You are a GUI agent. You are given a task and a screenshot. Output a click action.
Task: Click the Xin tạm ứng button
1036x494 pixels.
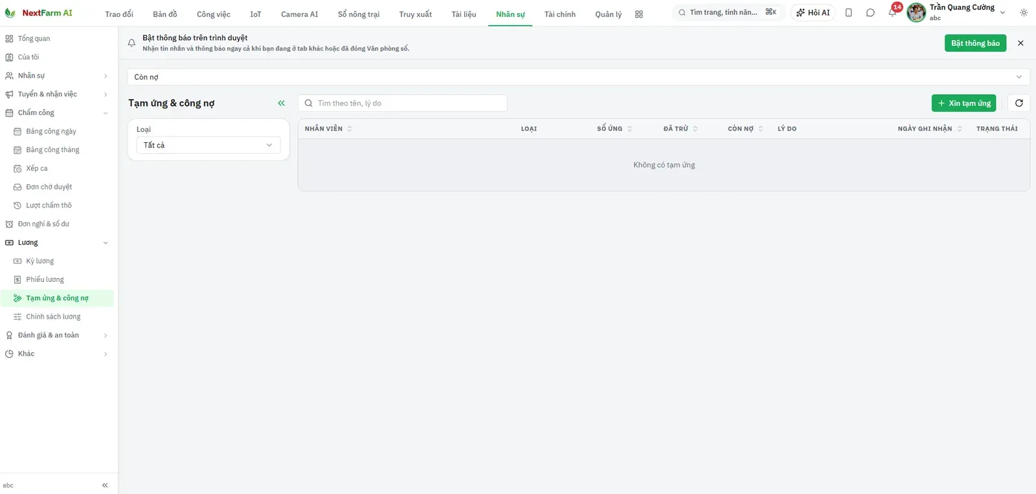[x=964, y=103]
